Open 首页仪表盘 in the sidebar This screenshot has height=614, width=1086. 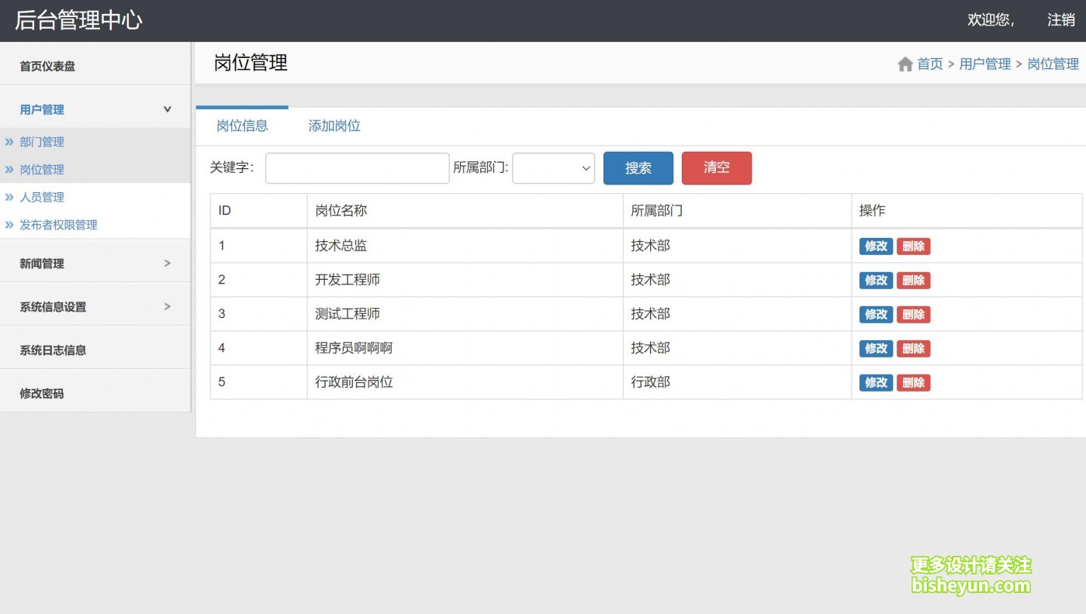click(47, 67)
